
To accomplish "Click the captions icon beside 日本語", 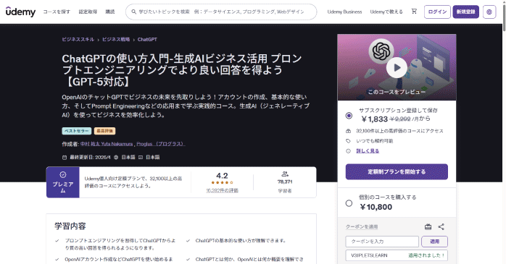I will point(141,158).
